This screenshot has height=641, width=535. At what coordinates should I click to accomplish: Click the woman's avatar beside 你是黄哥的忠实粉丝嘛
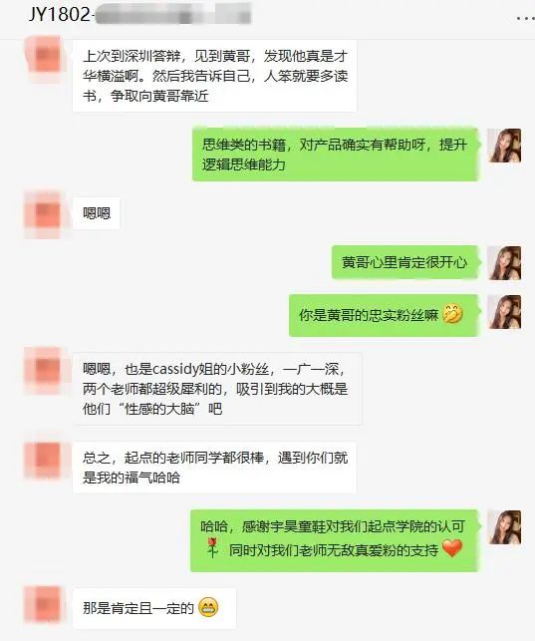[505, 312]
